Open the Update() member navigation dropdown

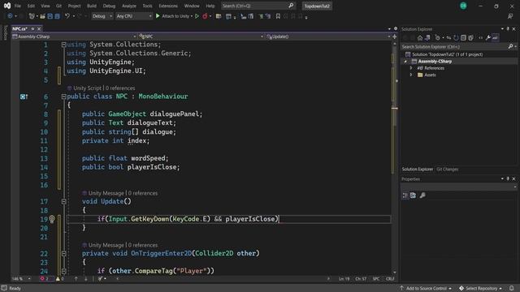point(328,36)
